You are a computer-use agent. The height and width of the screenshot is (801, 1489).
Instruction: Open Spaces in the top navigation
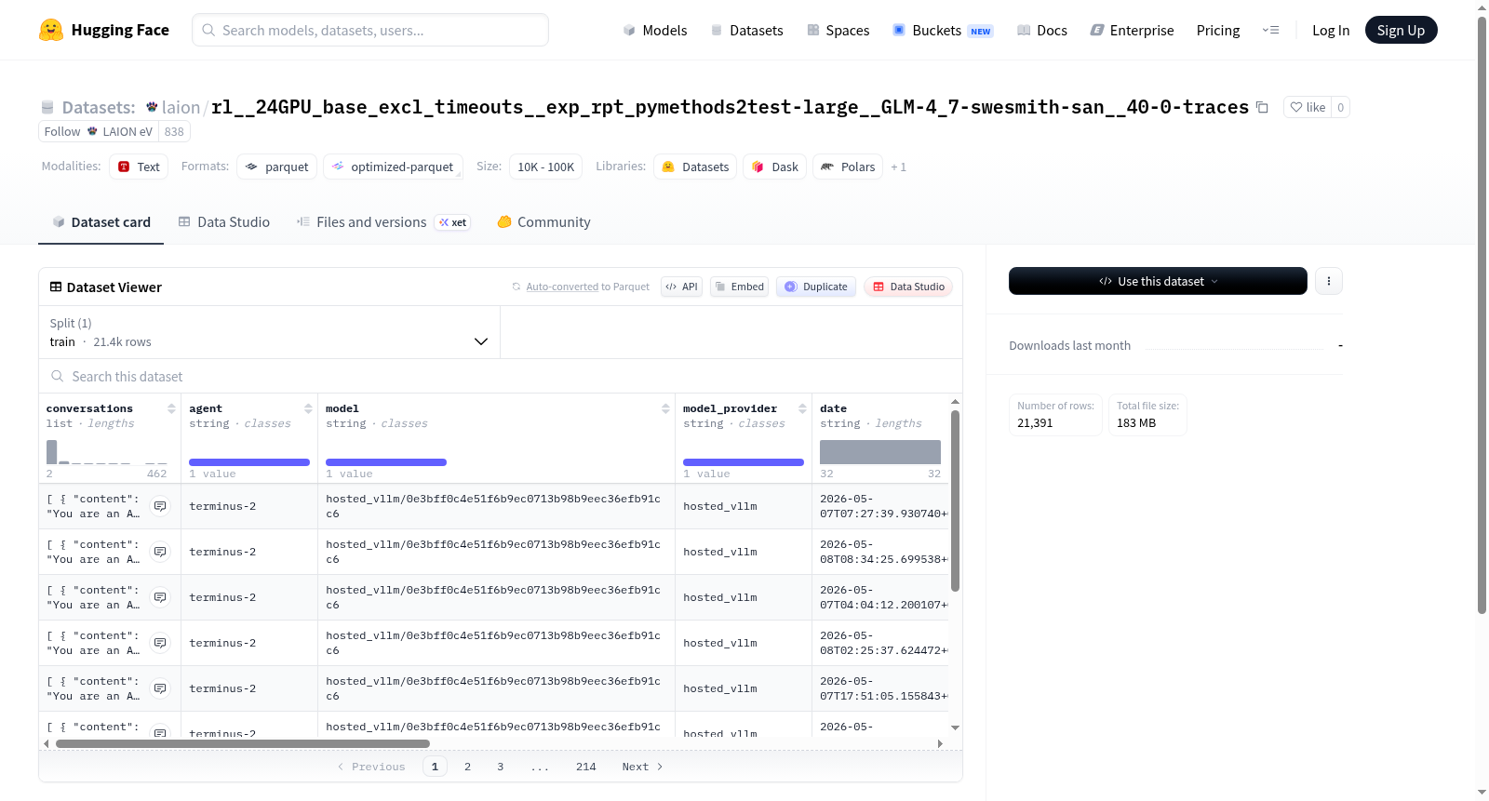[x=838, y=31]
